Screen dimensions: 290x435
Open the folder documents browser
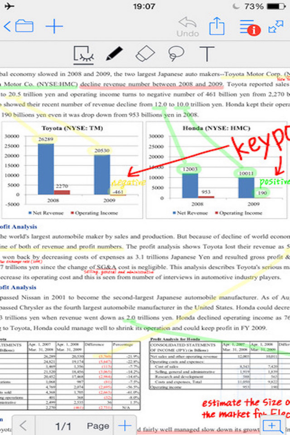coord(24,26)
